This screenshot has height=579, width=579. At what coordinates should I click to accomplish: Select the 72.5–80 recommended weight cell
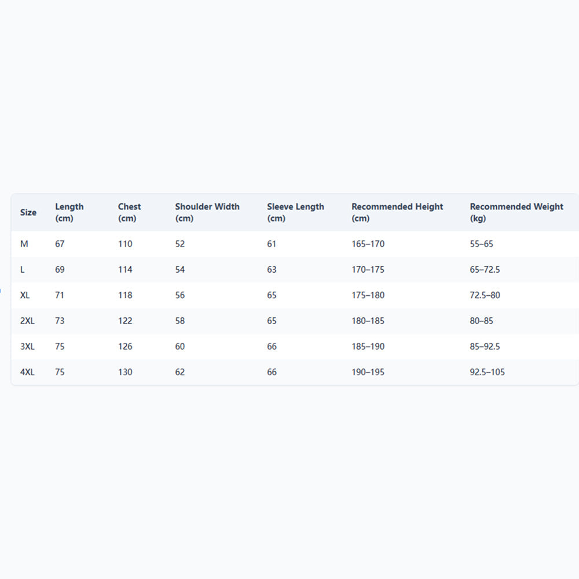coord(485,295)
